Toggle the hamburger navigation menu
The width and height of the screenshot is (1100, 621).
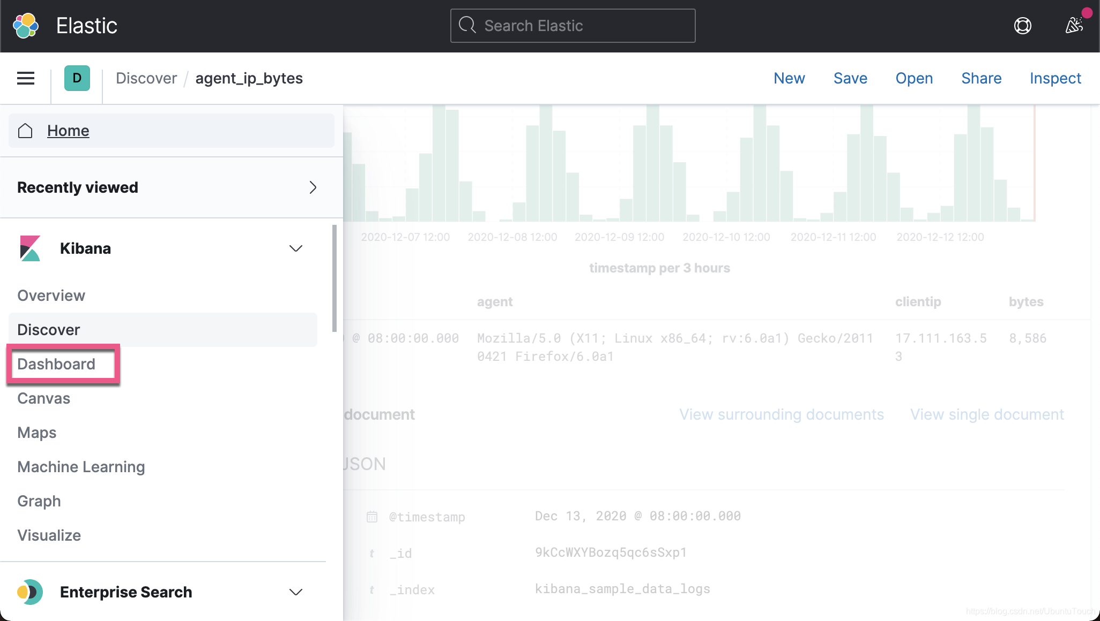coord(26,79)
